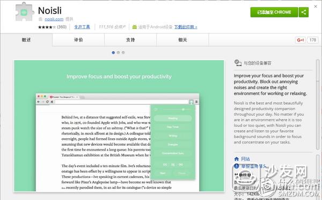Click the volume slider in Noisli popup
This screenshot has width=322, height=200.
point(177,110)
